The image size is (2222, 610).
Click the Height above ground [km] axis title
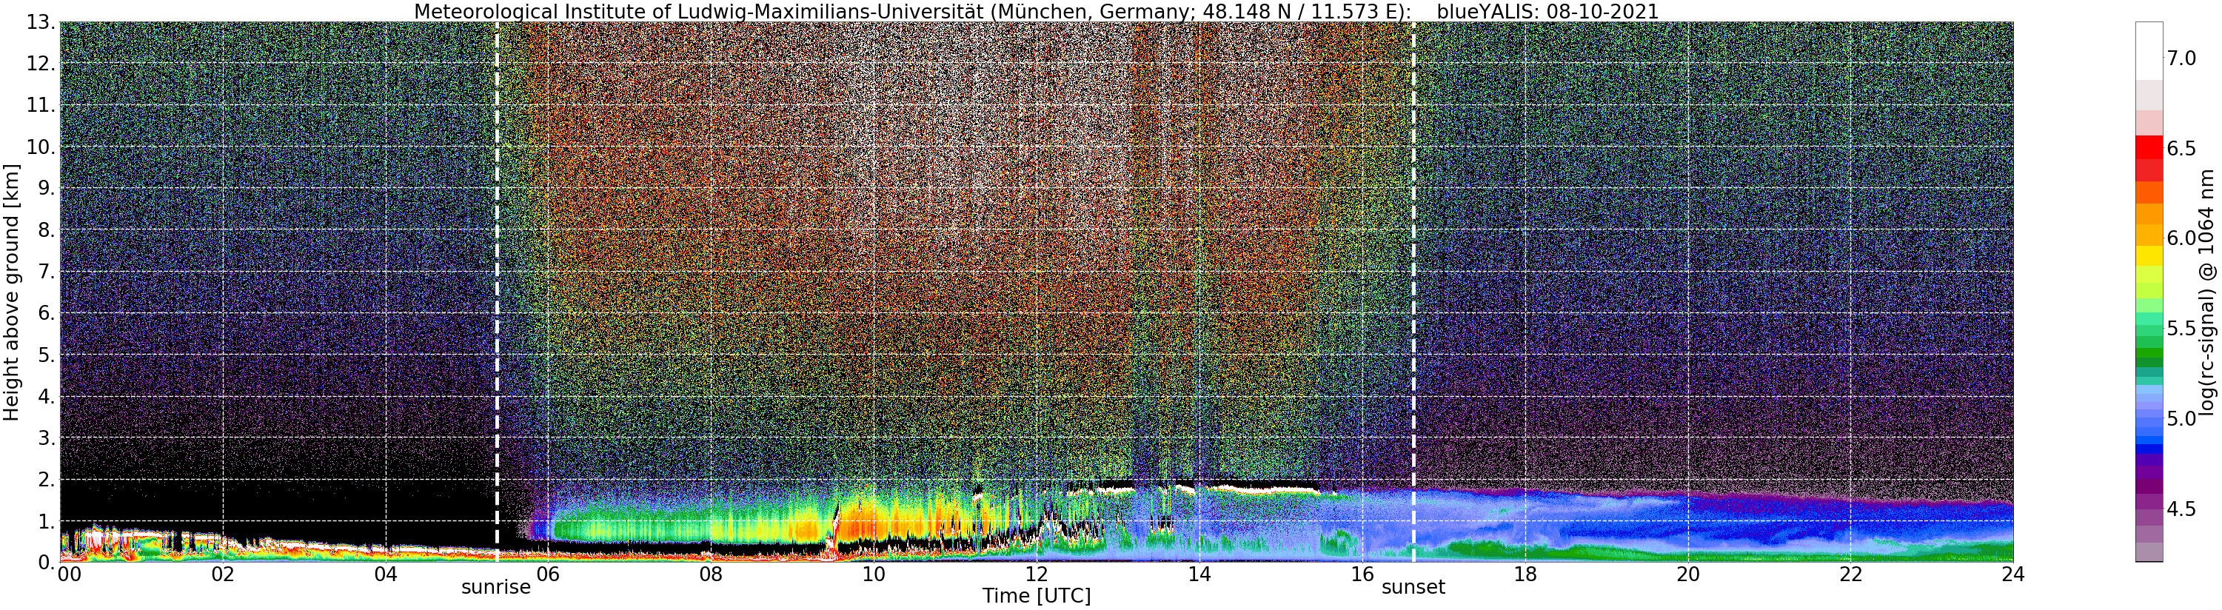[11, 292]
